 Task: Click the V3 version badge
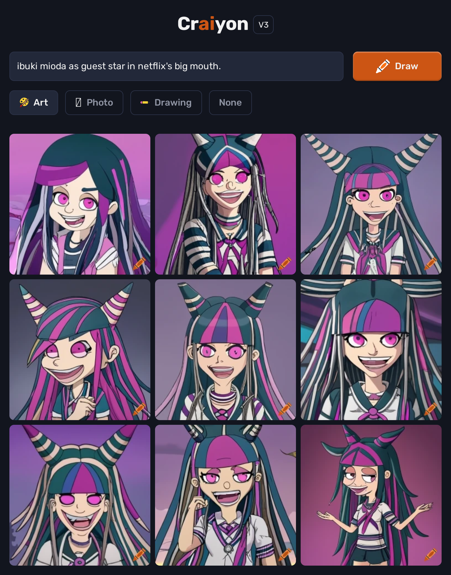click(x=263, y=25)
